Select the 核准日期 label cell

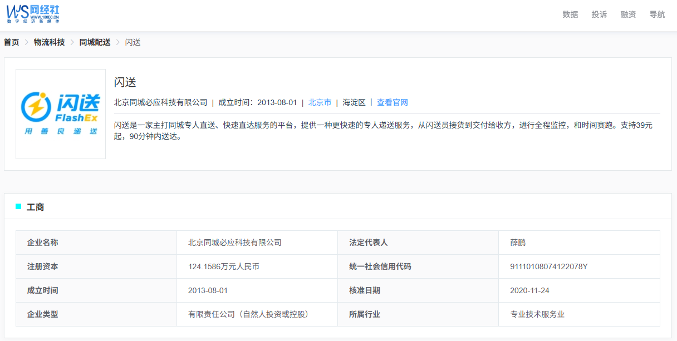point(418,290)
